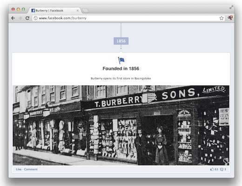Open the T. Burberry & Sons storefront photo

(x=121, y=125)
